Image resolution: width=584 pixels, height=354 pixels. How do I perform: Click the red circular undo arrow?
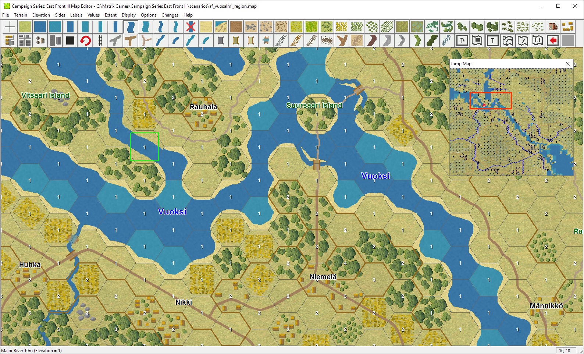coord(85,40)
